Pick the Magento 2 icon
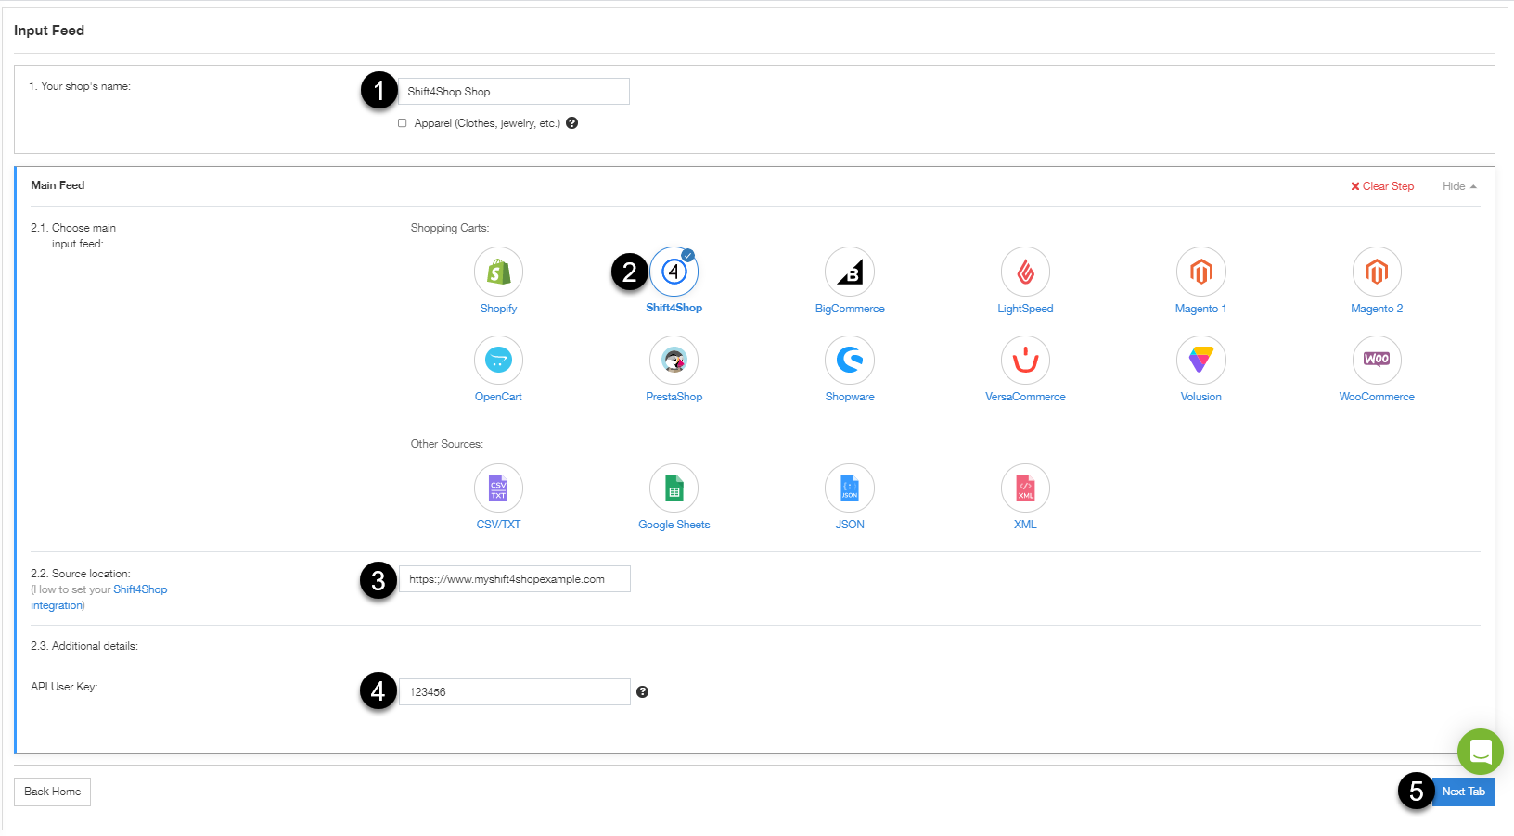The image size is (1514, 836). 1377,272
